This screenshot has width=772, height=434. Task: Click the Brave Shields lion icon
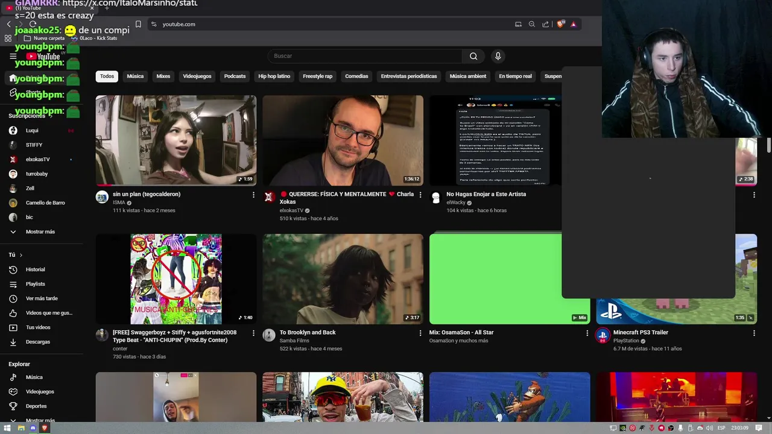point(560,24)
